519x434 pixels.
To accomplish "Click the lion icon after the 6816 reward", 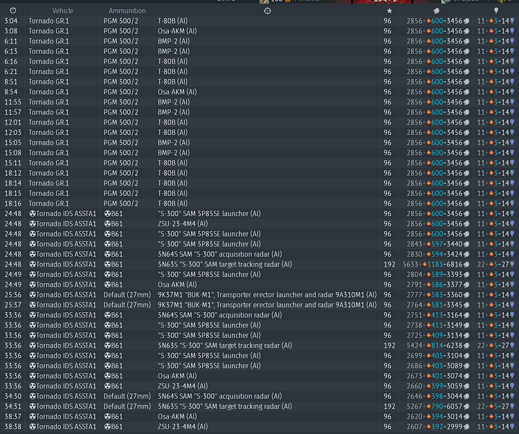I will coord(466,264).
